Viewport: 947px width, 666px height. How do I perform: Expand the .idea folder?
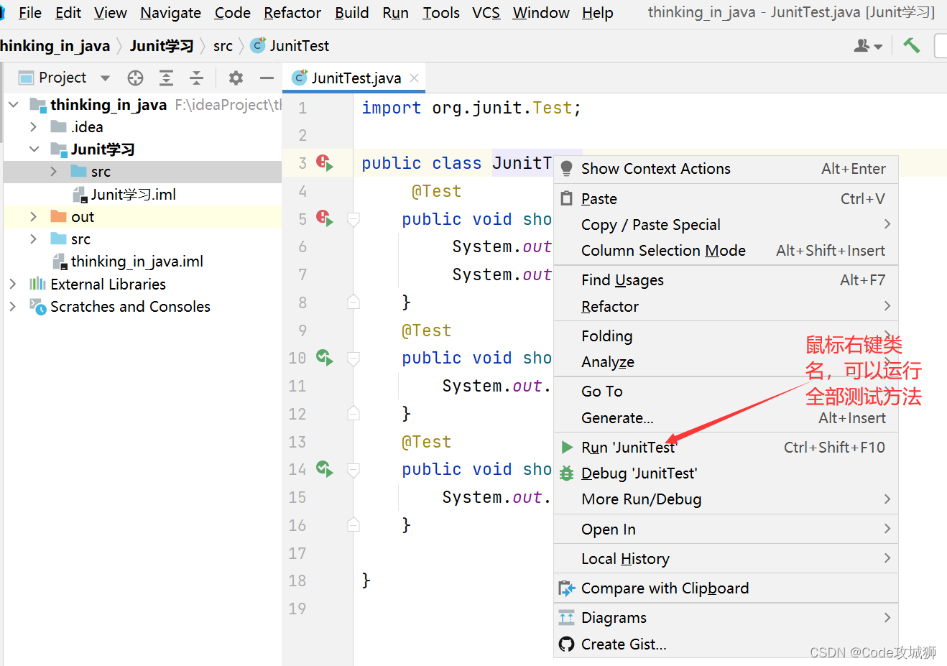(x=34, y=127)
